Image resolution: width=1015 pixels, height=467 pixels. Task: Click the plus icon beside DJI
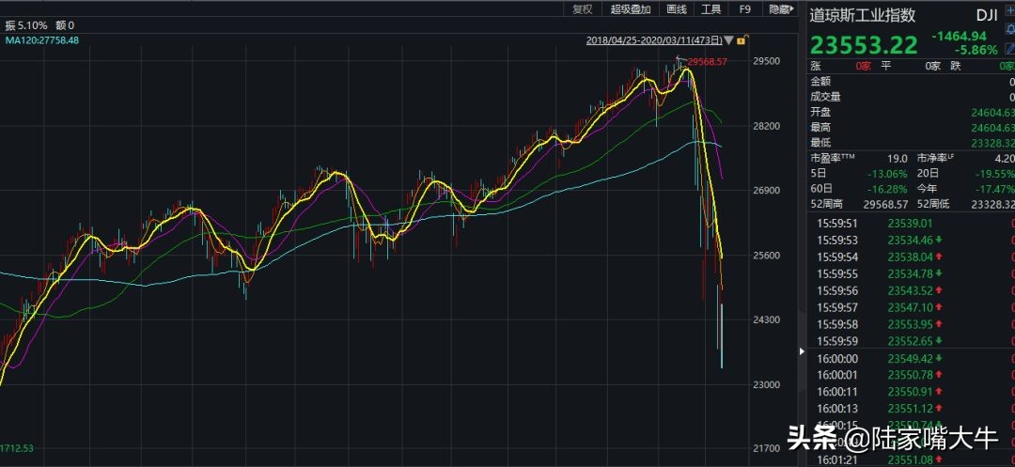click(x=1009, y=11)
